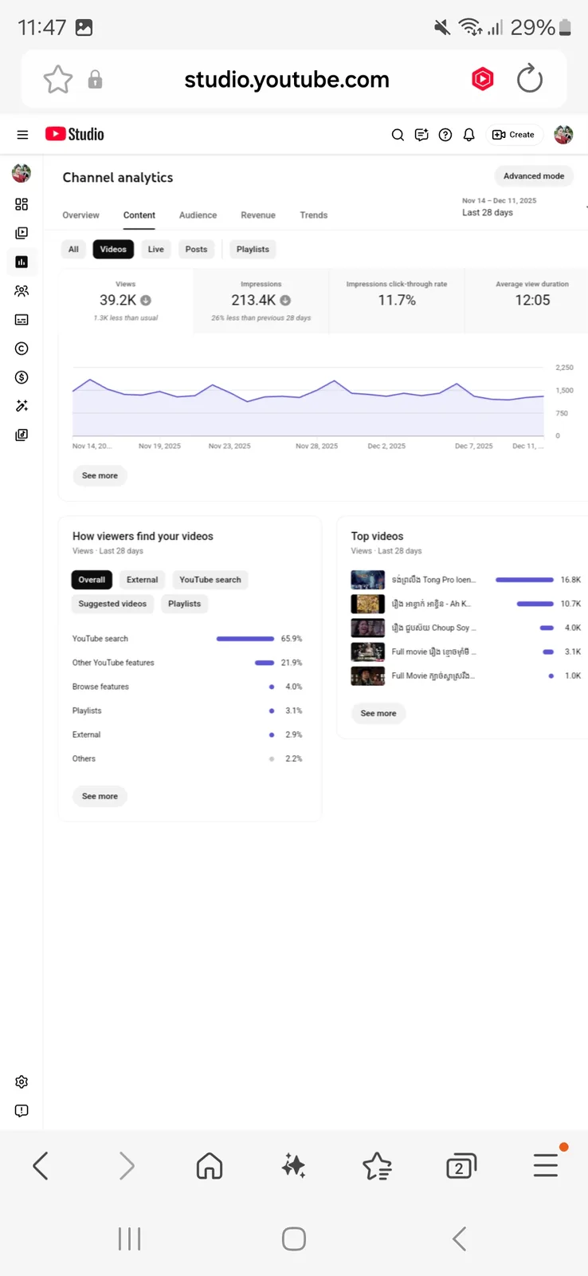
Task: Click See more in How viewers find card
Action: point(100,796)
